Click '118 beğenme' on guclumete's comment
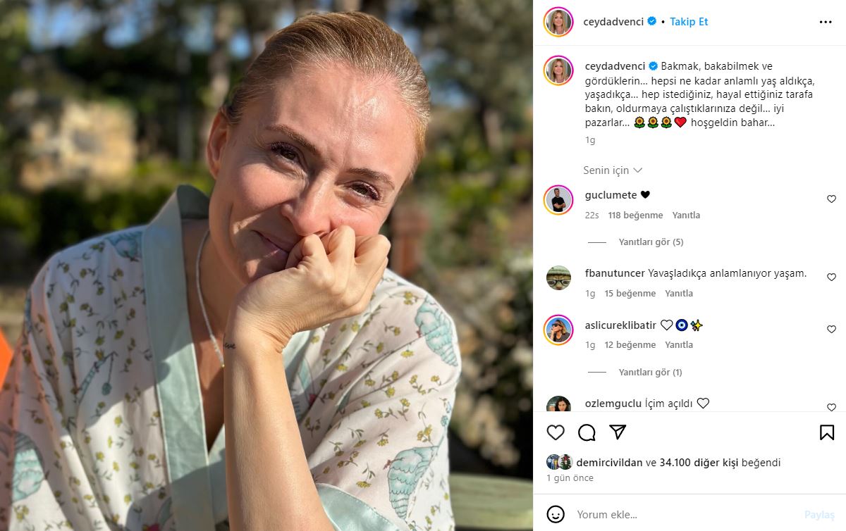The image size is (846, 531). coord(635,215)
